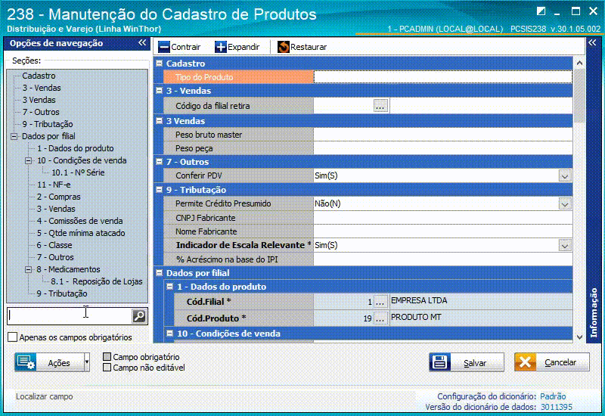Collapse 8 - Medicamentos tree node
The width and height of the screenshot is (605, 416).
click(29, 269)
